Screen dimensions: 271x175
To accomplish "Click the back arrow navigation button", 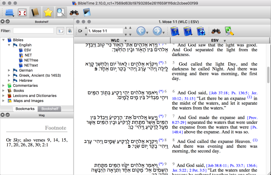I will pyautogui.click(x=141, y=31).
